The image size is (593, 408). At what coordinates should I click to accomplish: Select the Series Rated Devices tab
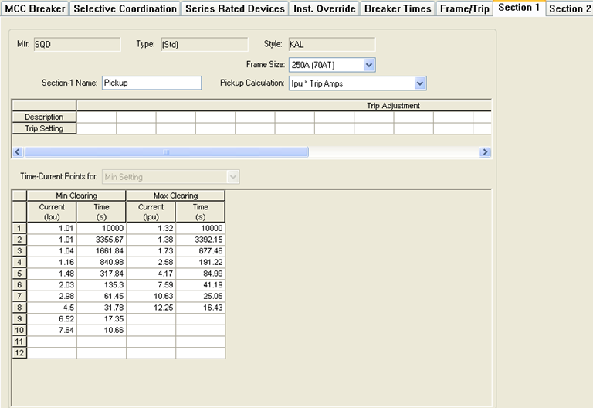235,9
